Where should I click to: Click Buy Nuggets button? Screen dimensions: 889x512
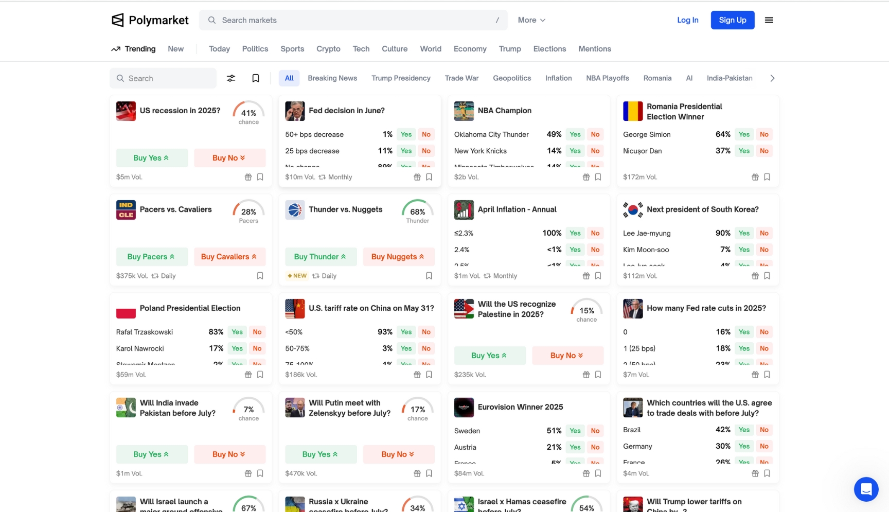coord(399,257)
